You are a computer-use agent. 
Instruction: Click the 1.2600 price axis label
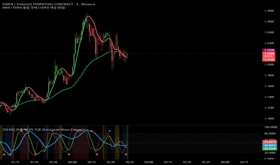point(269,32)
